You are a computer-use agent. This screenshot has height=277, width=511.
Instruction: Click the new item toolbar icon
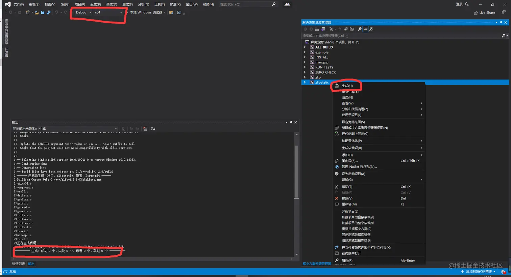28,12
